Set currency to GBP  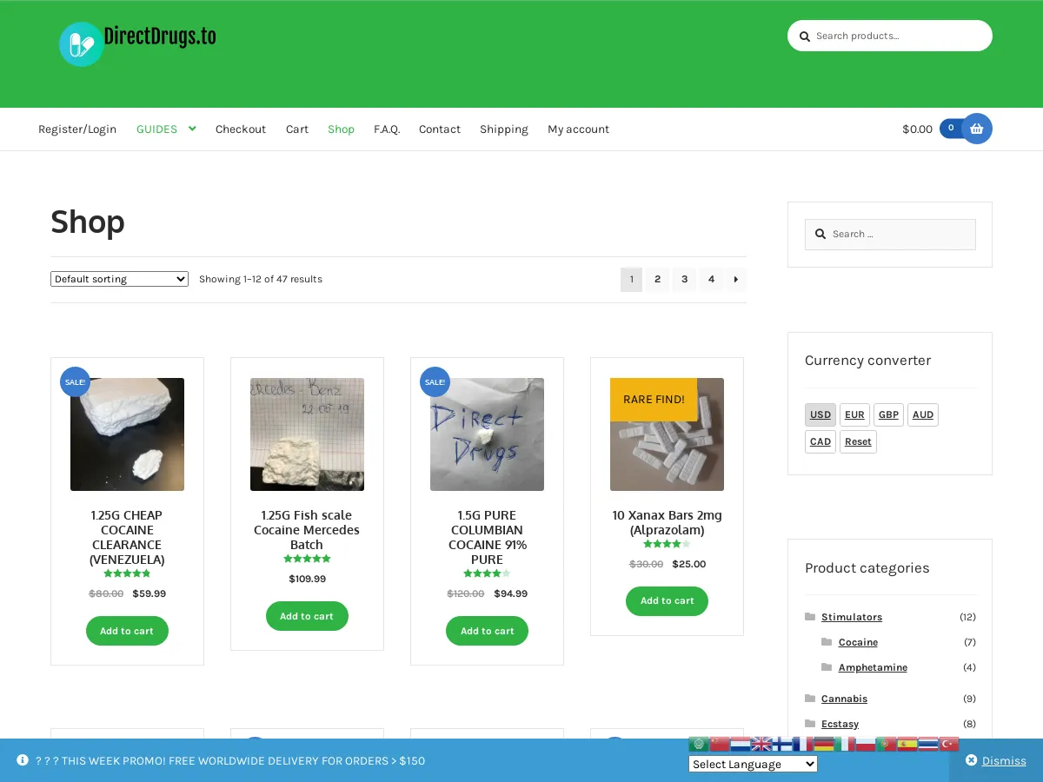[888, 414]
